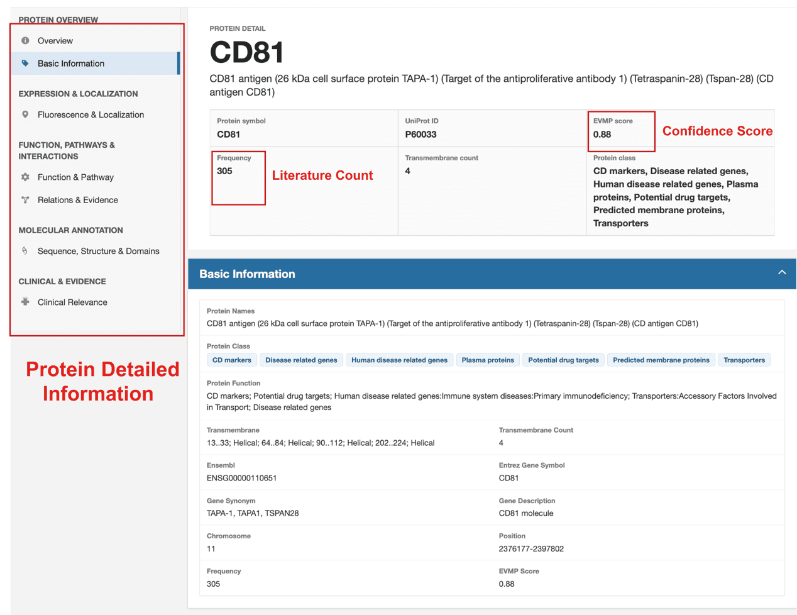The height and width of the screenshot is (615, 797).
Task: Click the Potential drug targets tag
Action: [x=563, y=360]
